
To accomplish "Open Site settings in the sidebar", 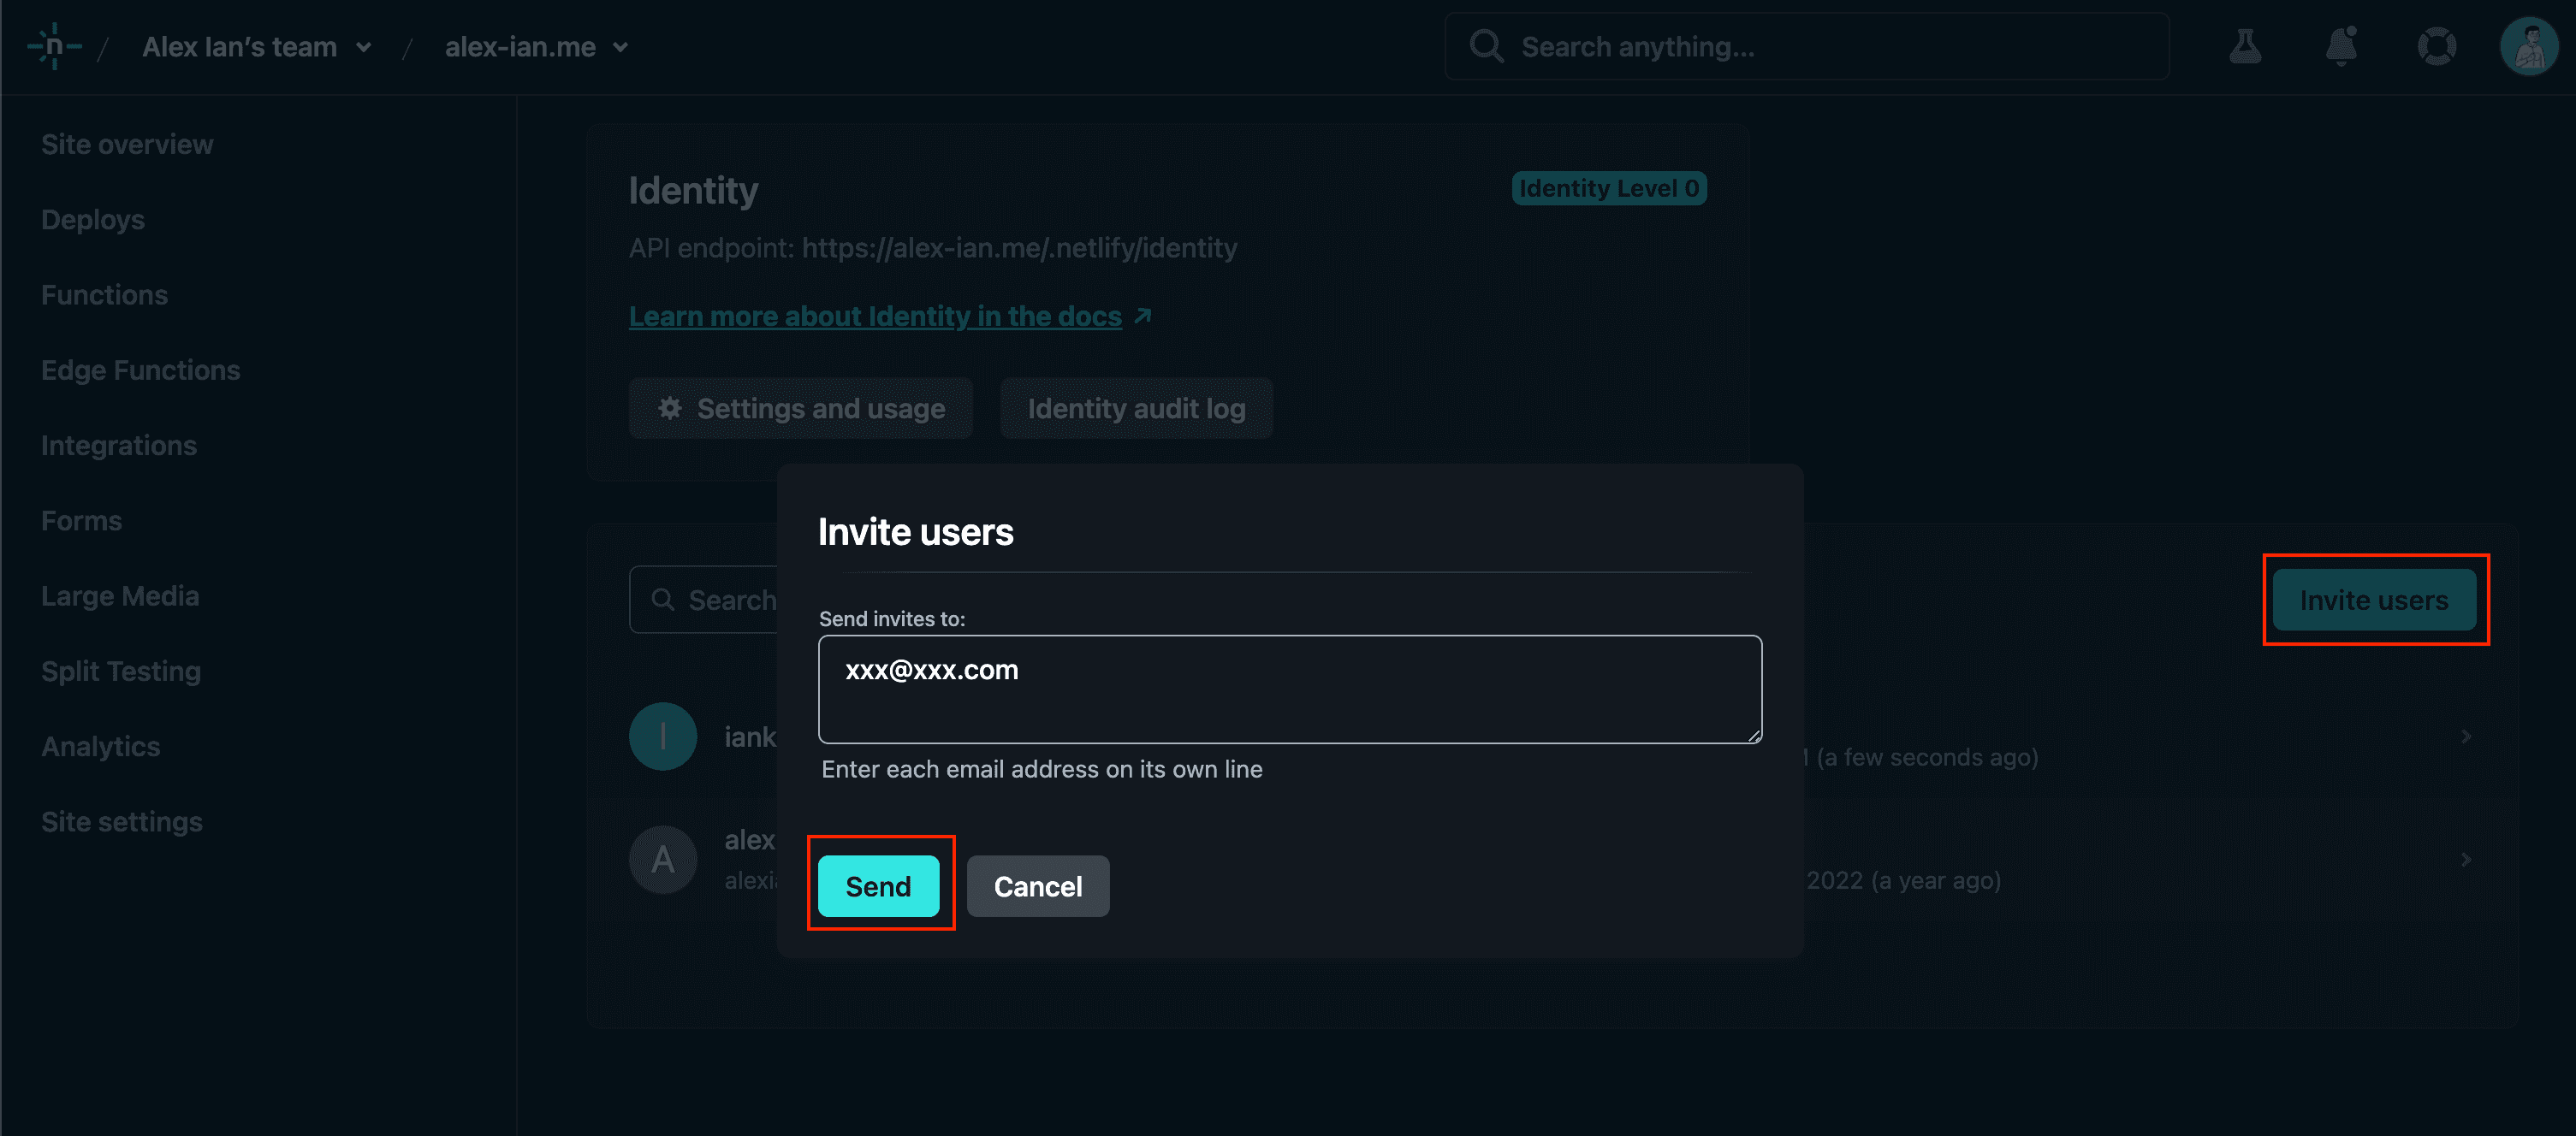I will (122, 821).
